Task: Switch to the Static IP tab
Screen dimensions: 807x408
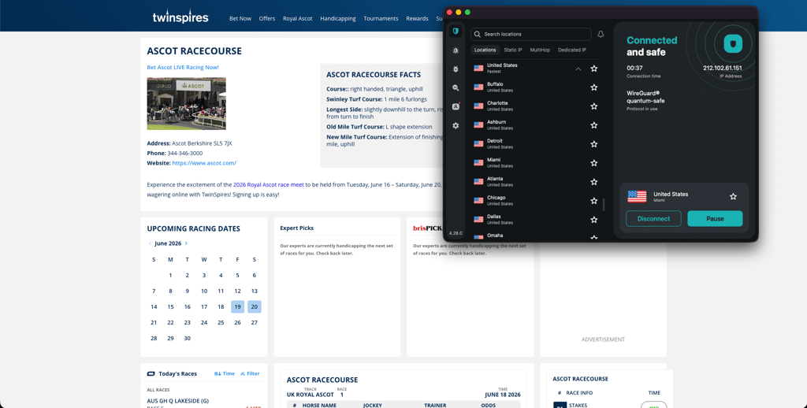Action: [512, 50]
